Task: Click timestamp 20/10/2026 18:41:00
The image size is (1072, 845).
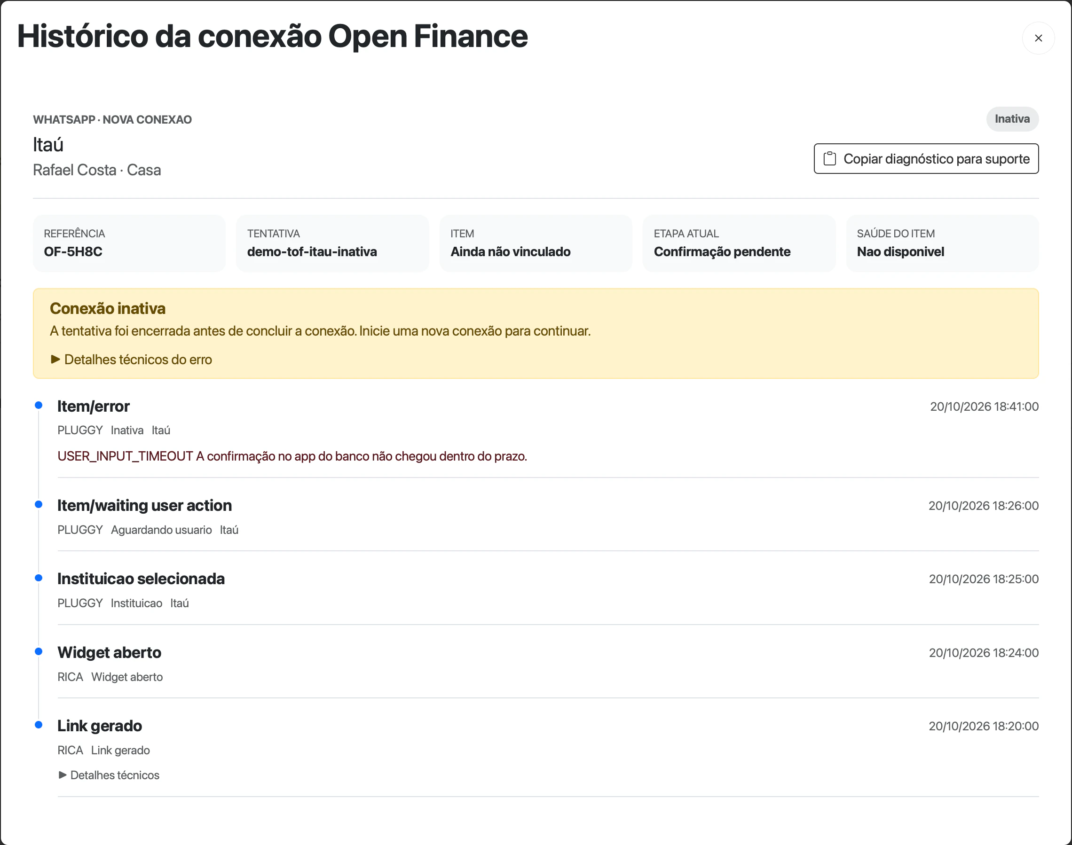Action: [984, 407]
